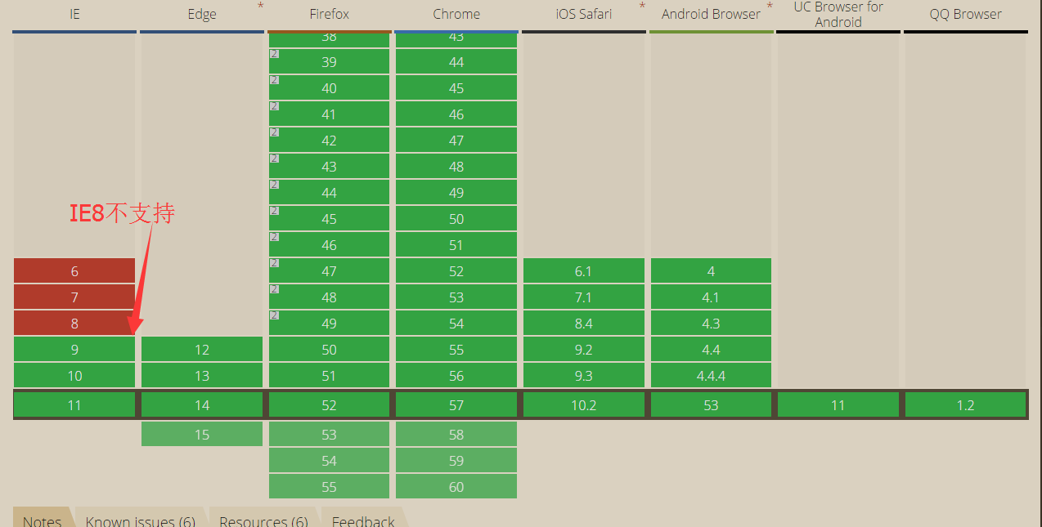Click the note 2 flag on Firefox 43
The image size is (1042, 527).
[274, 159]
